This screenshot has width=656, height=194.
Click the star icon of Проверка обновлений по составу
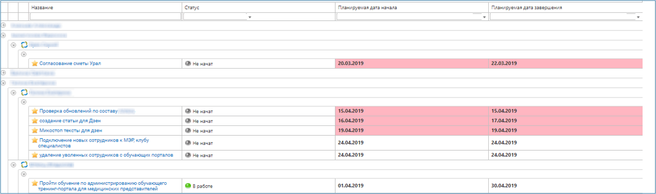pyautogui.click(x=35, y=111)
